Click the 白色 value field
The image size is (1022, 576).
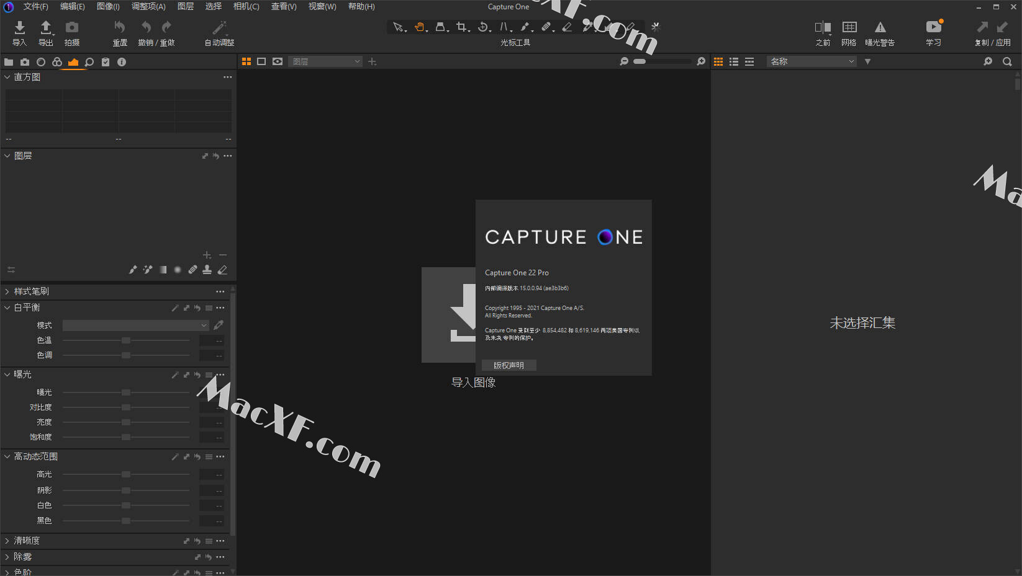tap(212, 506)
